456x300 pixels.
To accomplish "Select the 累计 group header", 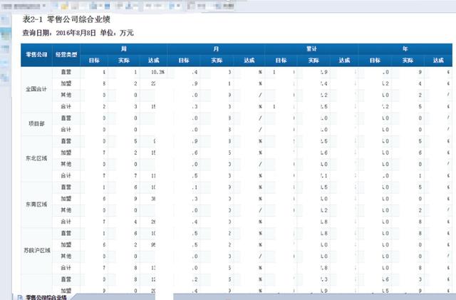I will (x=311, y=49).
